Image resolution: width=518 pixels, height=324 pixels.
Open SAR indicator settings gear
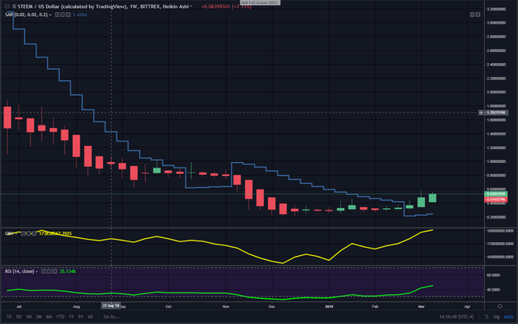[x=62, y=15]
